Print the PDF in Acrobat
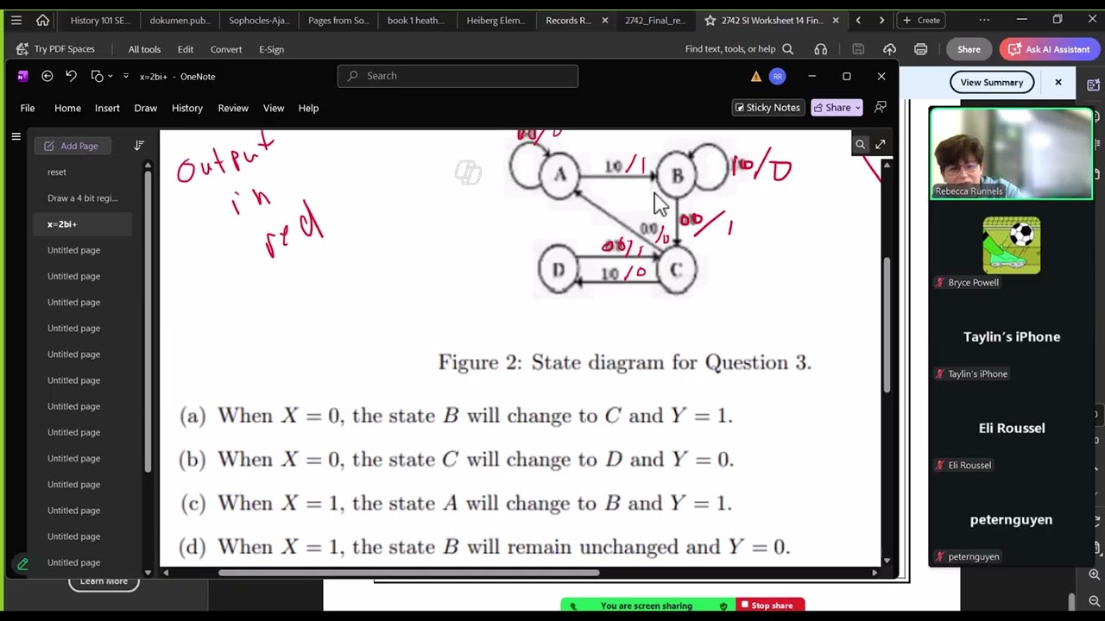Viewport: 1105px width, 621px height. (921, 49)
